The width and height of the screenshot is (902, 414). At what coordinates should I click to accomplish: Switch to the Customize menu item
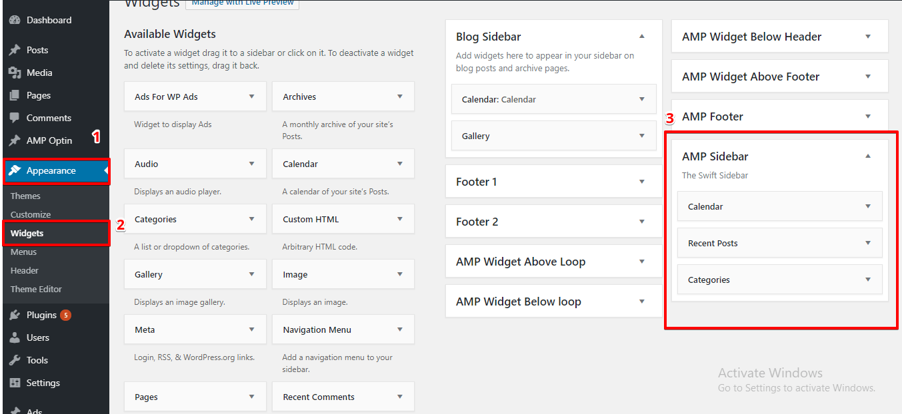[x=32, y=214]
